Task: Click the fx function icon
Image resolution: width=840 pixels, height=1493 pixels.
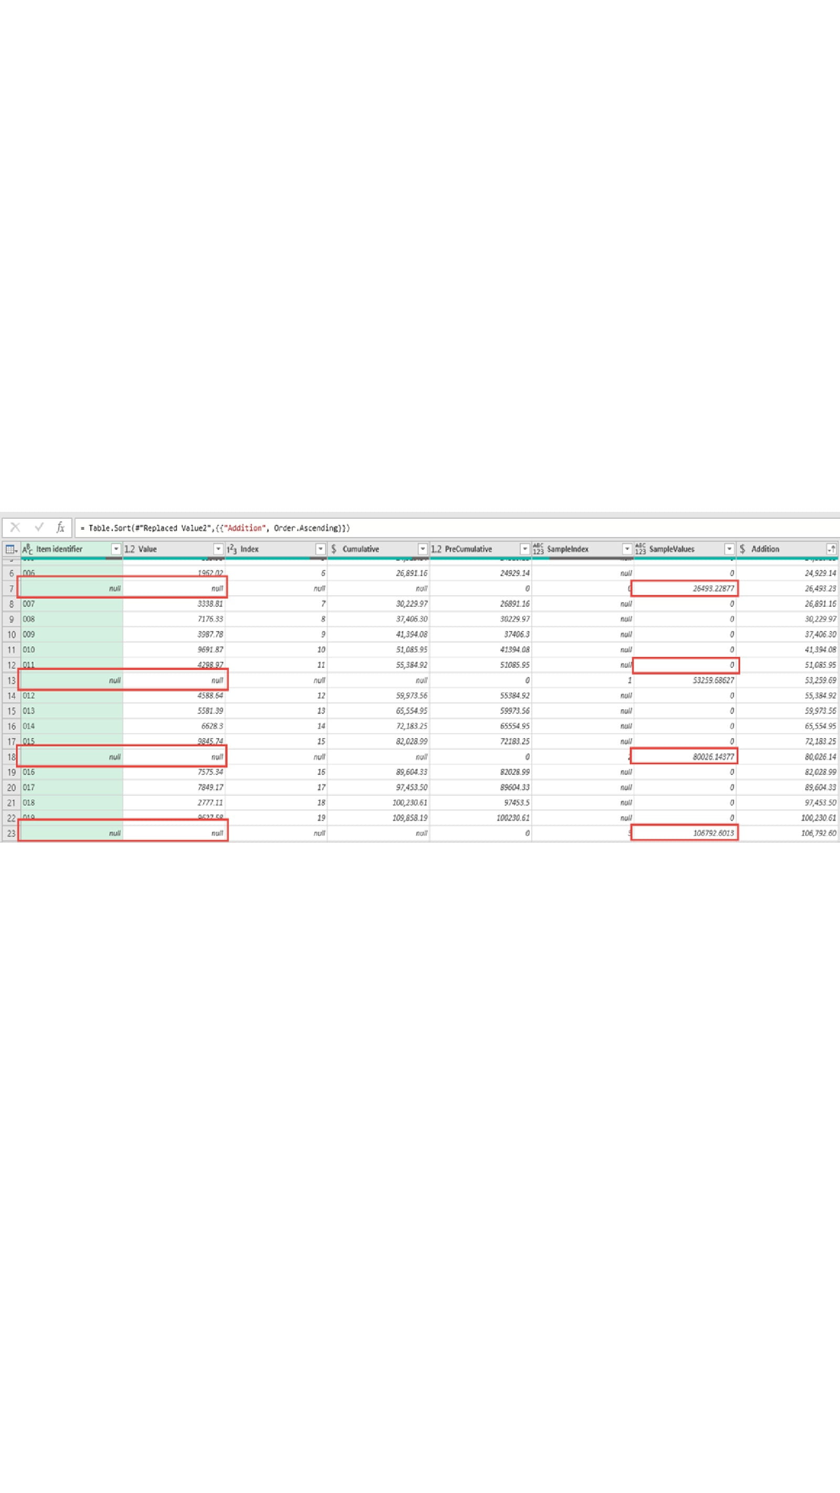Action: tap(60, 528)
